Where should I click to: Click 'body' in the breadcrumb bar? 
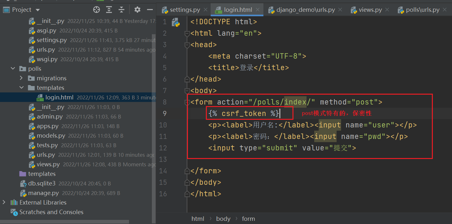pos(223,219)
